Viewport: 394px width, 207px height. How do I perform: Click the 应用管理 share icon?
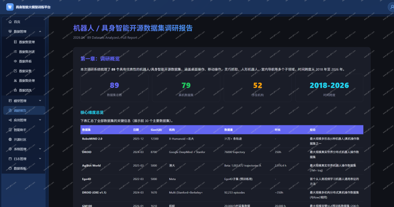[x=10, y=120]
